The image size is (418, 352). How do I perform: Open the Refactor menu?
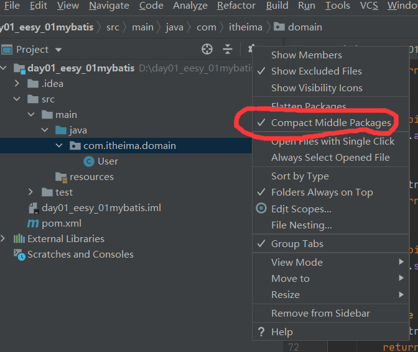pos(236,6)
